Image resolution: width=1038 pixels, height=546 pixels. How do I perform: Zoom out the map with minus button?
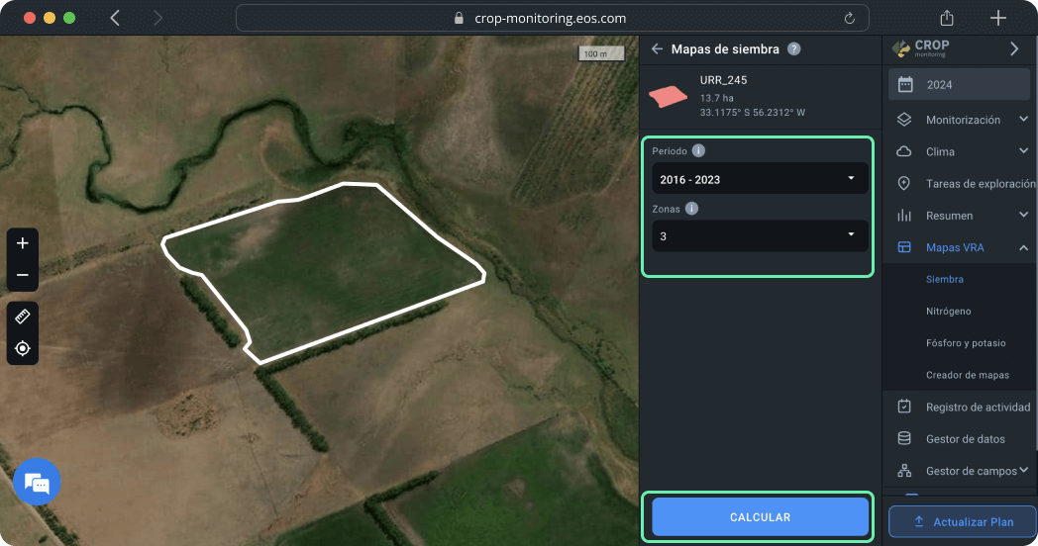click(23, 275)
